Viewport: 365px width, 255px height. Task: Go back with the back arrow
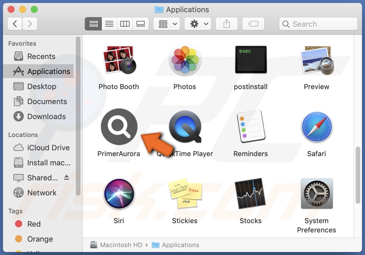click(x=15, y=24)
